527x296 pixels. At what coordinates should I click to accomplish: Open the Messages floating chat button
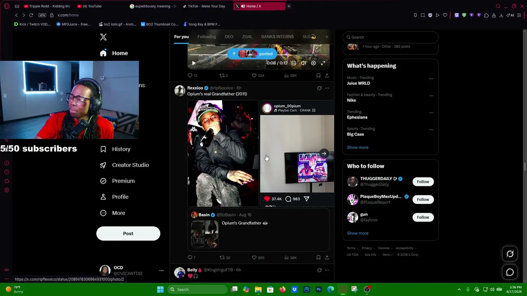(x=510, y=272)
